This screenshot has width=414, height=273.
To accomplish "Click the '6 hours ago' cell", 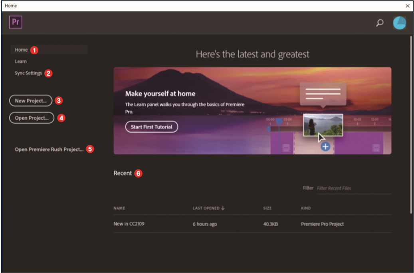I will click(x=205, y=224).
